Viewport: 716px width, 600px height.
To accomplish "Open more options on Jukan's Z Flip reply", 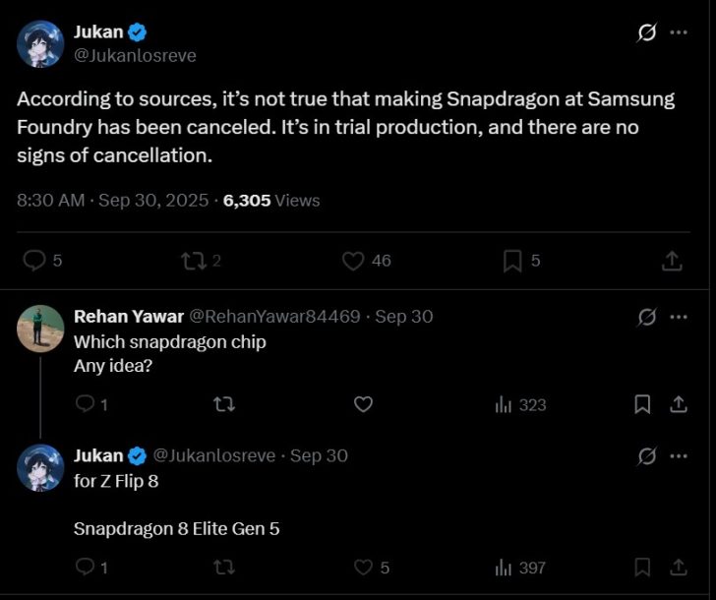I will pyautogui.click(x=679, y=456).
